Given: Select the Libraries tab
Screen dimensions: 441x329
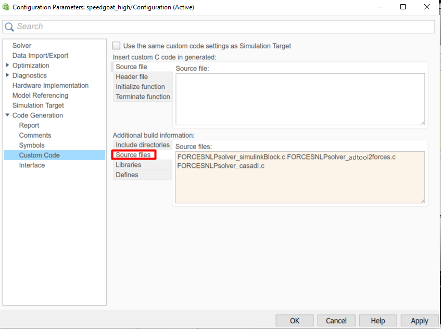Looking at the screenshot, I should click(x=128, y=165).
